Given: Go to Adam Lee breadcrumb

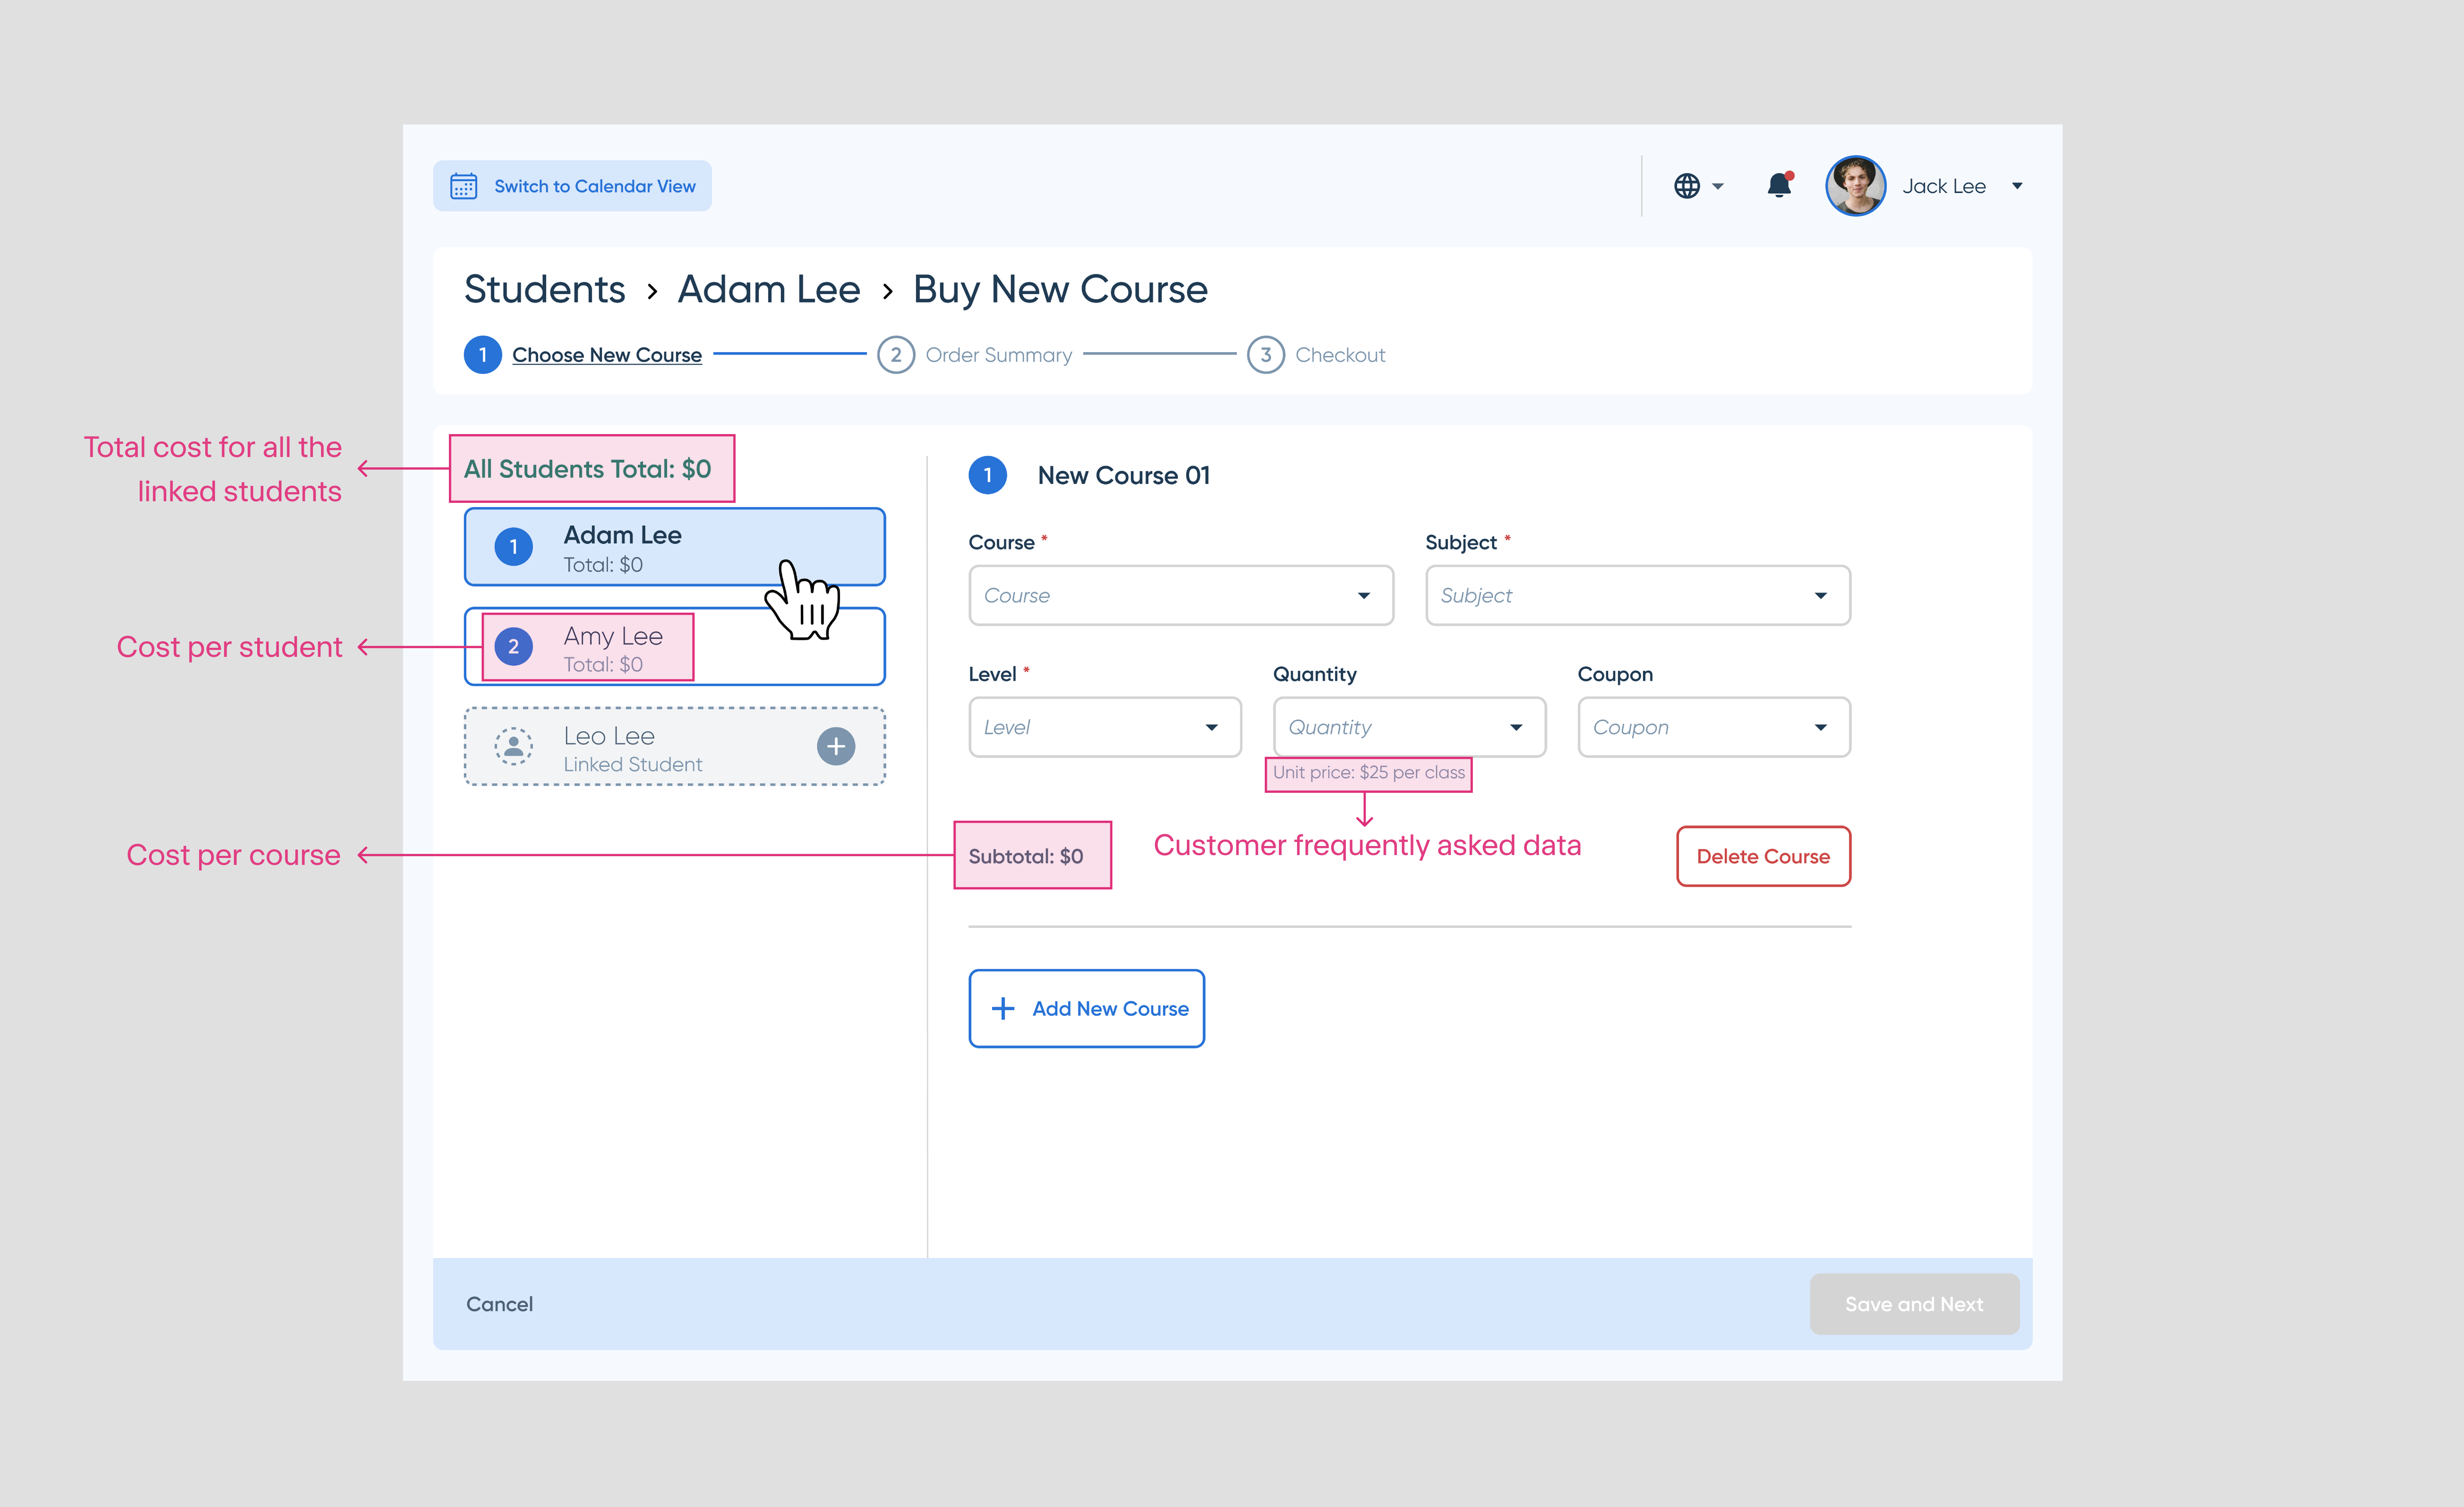Looking at the screenshot, I should pos(769,289).
